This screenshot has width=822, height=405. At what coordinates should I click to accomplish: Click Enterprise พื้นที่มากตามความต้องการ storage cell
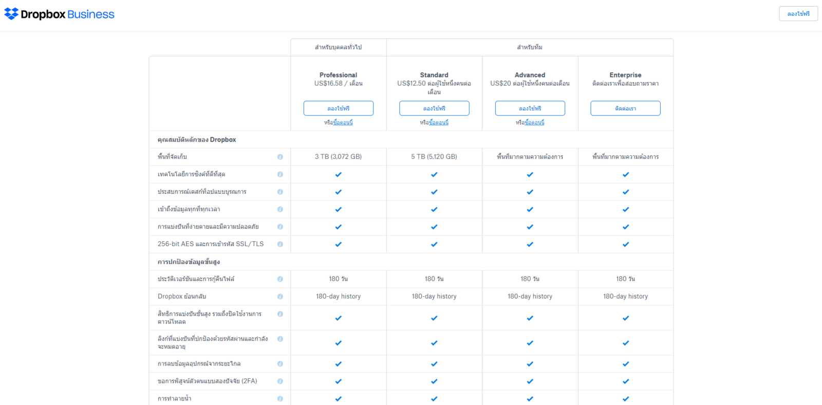click(x=626, y=157)
